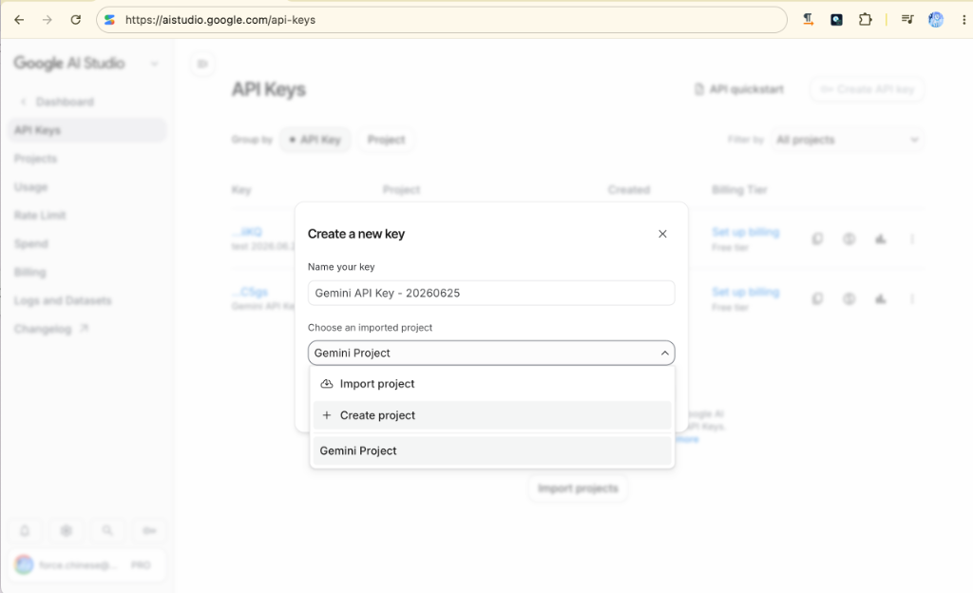Group by API Key
The height and width of the screenshot is (593, 973).
(x=315, y=140)
